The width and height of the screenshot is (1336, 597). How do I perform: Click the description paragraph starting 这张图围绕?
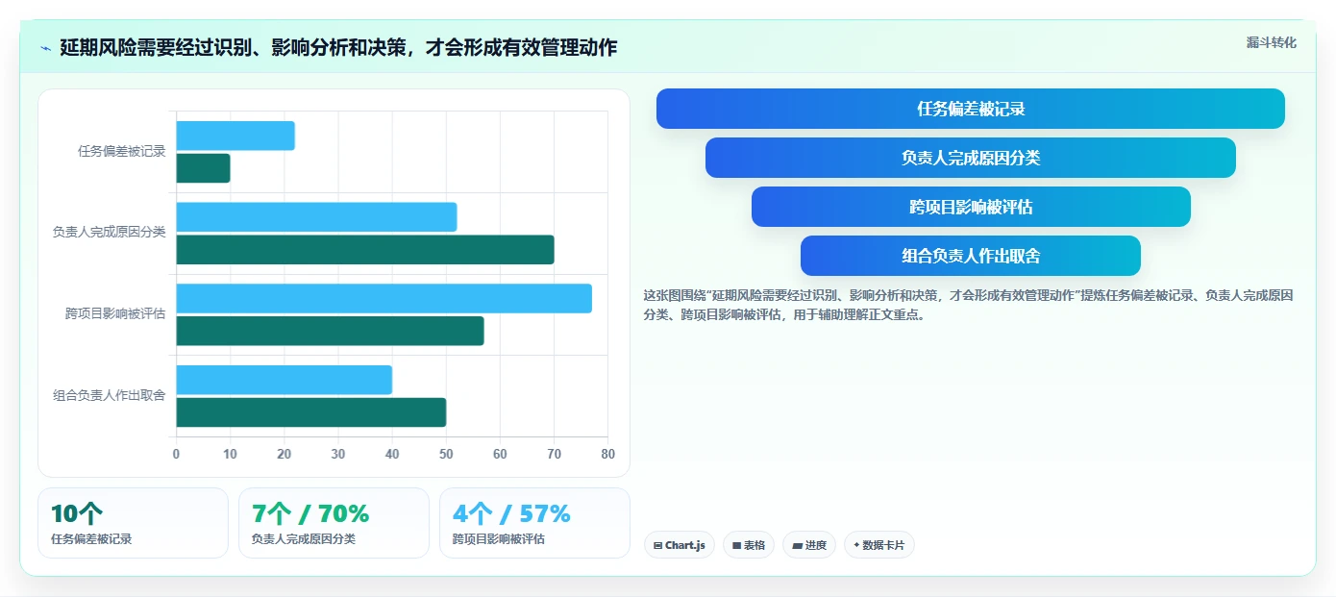coord(968,305)
